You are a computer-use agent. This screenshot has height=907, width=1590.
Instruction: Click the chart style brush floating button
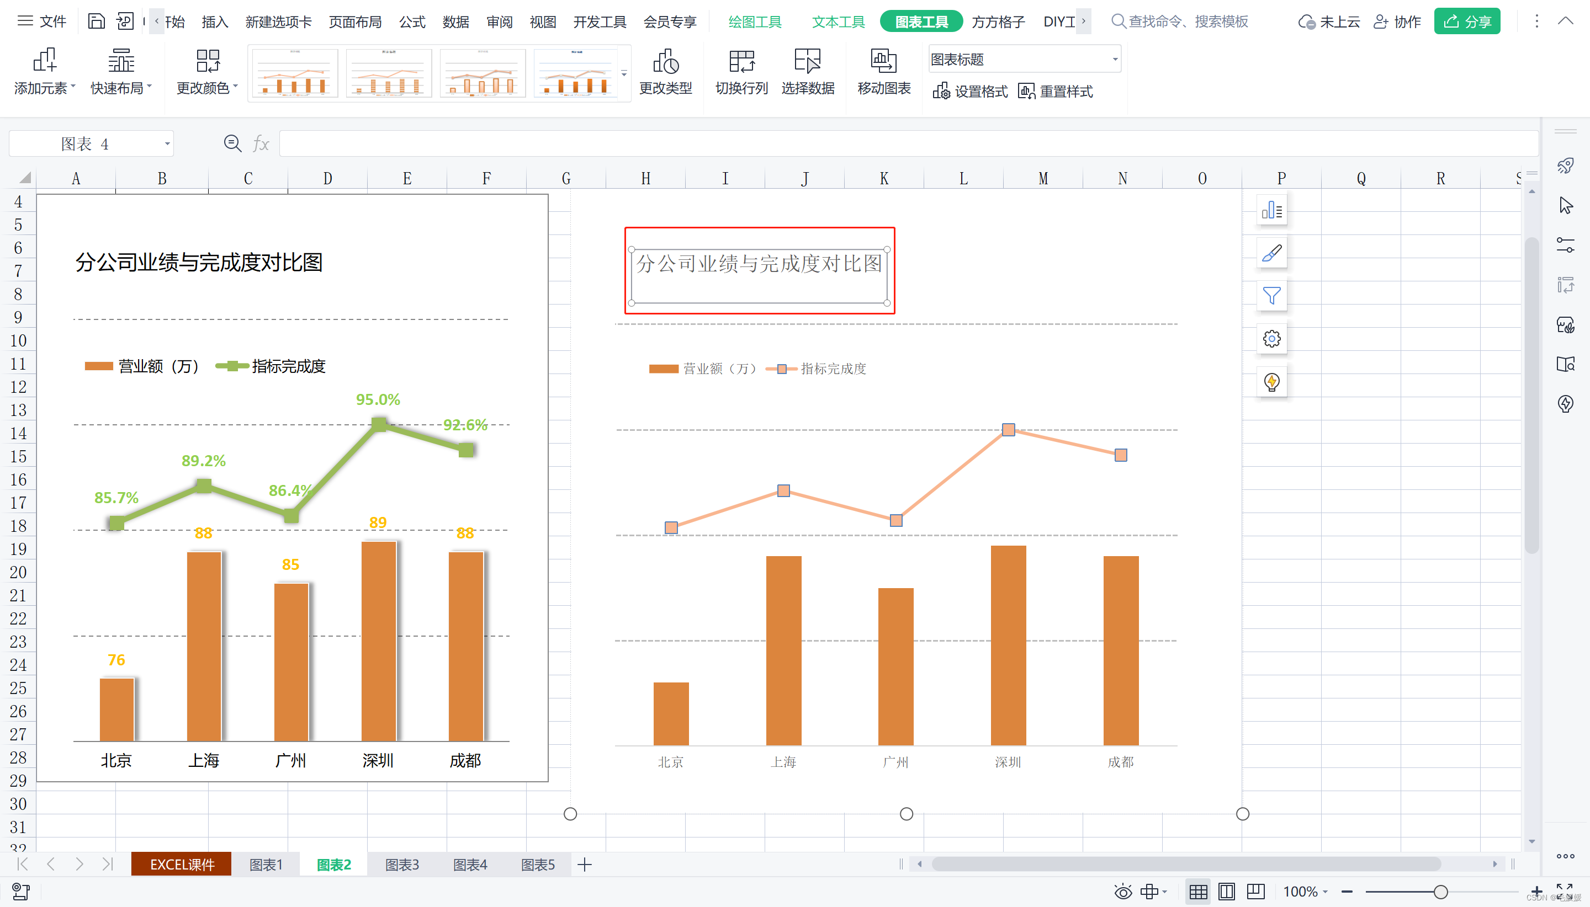1271,253
